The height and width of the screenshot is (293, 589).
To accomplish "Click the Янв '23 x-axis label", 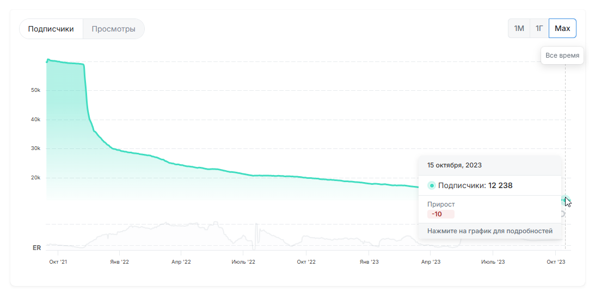I will coord(369,262).
